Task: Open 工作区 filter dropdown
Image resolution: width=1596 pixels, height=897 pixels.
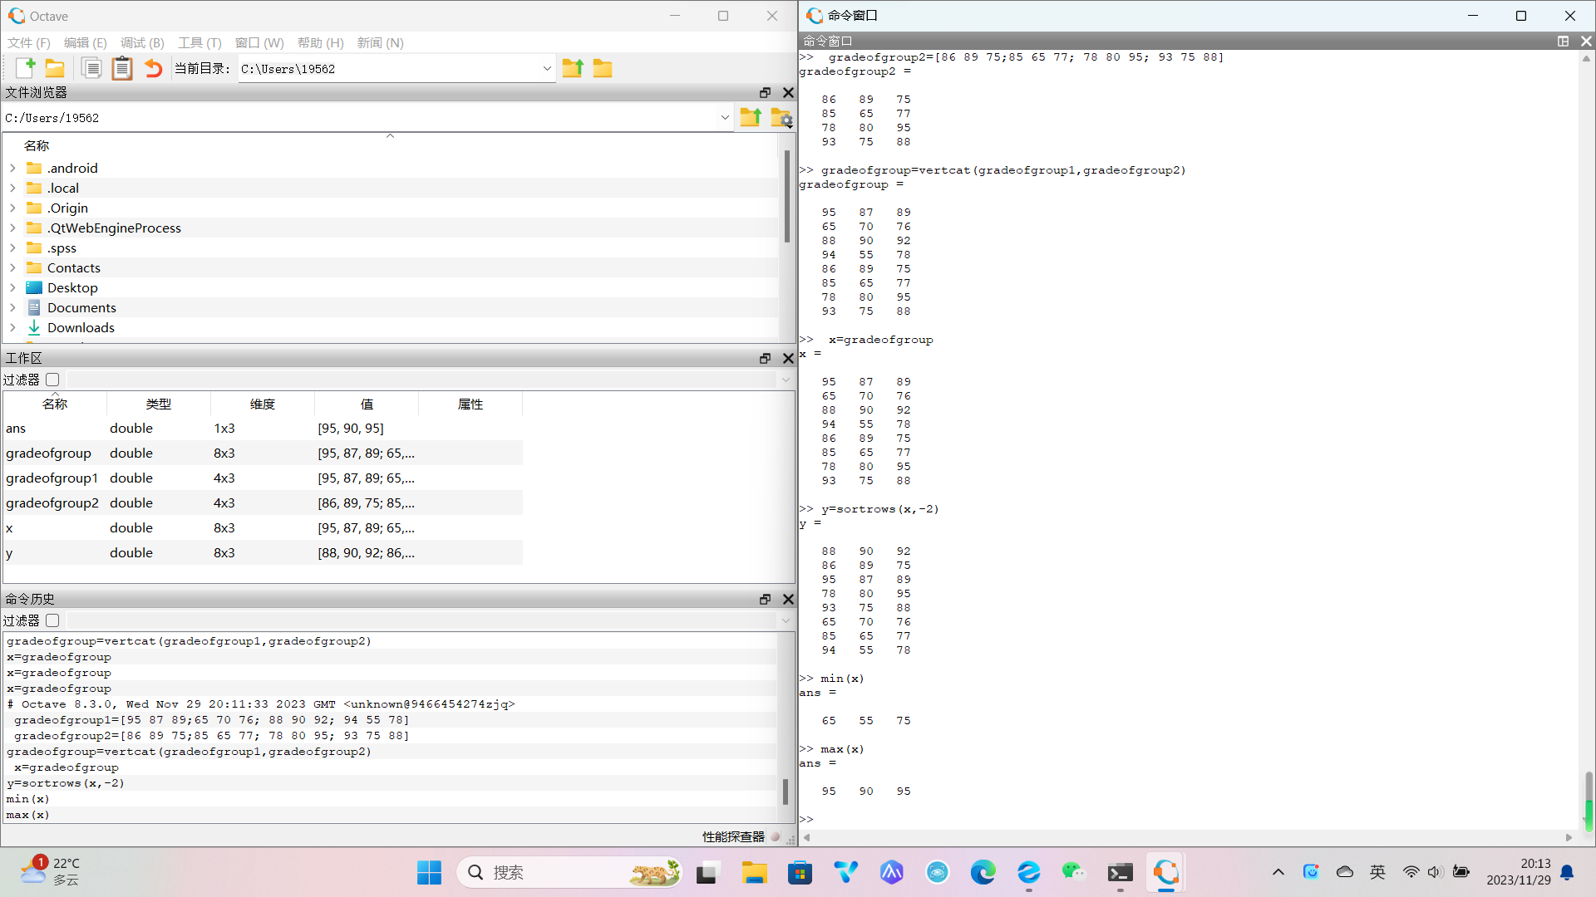Action: click(786, 380)
